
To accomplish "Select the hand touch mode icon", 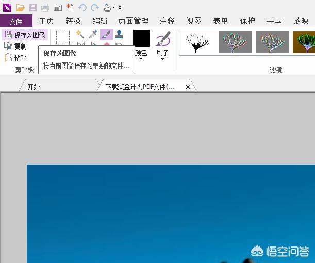I will (107, 8).
